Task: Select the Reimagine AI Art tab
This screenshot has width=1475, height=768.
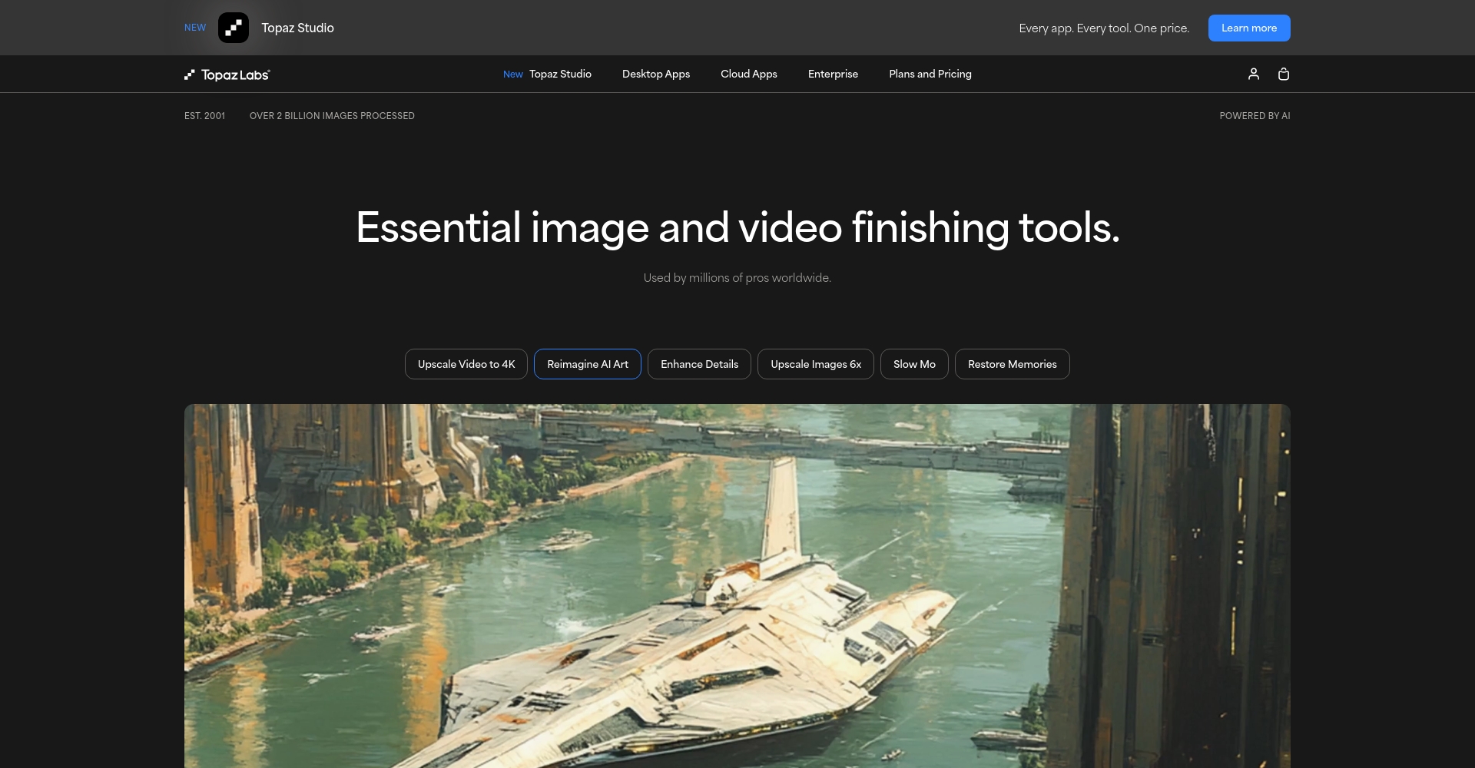Action: coord(587,364)
